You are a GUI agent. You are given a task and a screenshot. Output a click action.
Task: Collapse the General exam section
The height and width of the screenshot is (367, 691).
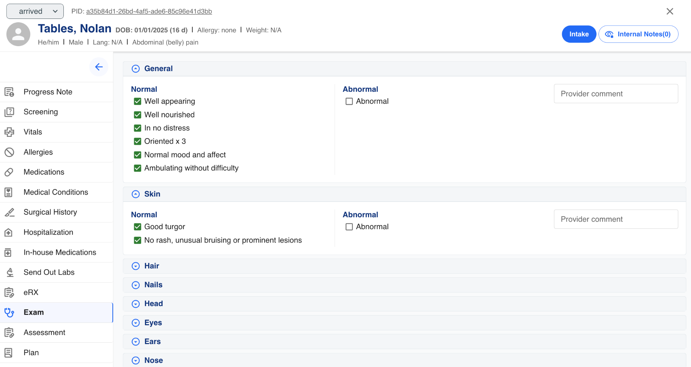tap(136, 69)
